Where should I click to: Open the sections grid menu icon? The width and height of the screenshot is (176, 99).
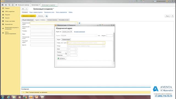(2, 5)
